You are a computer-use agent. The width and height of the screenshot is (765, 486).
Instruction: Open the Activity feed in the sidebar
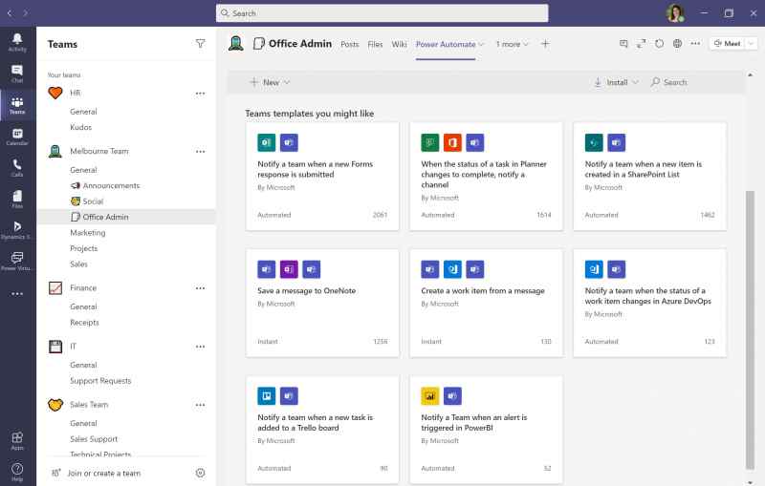click(x=17, y=42)
